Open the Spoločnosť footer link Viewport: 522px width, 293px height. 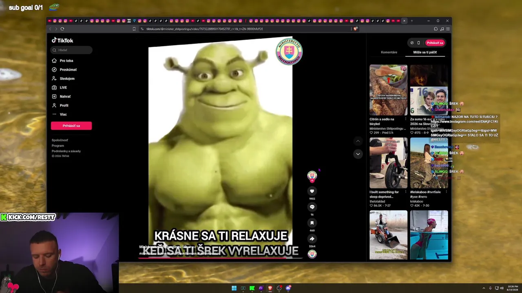[x=60, y=140]
